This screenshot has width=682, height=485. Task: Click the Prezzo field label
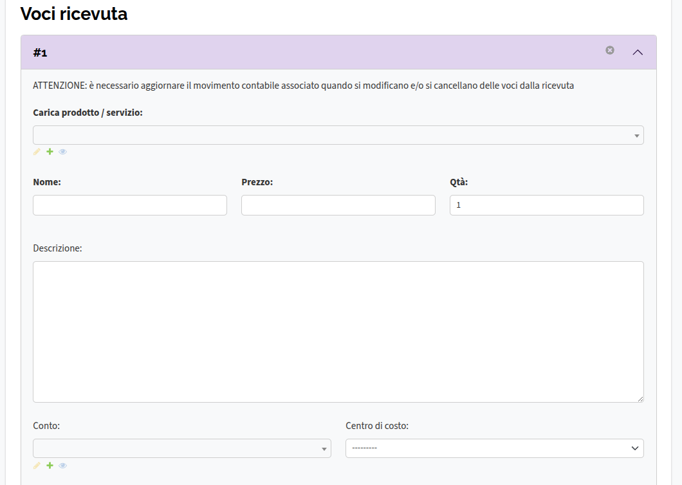[257, 182]
